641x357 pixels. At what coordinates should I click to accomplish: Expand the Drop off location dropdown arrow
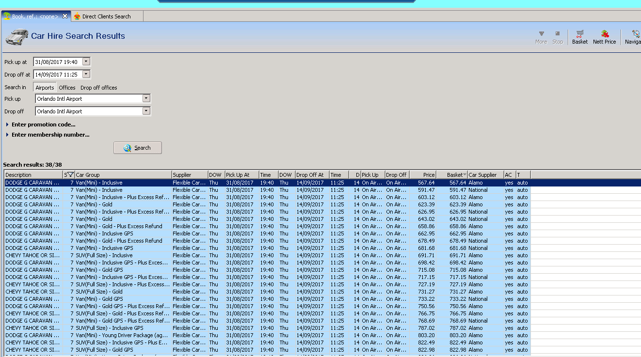tap(146, 111)
